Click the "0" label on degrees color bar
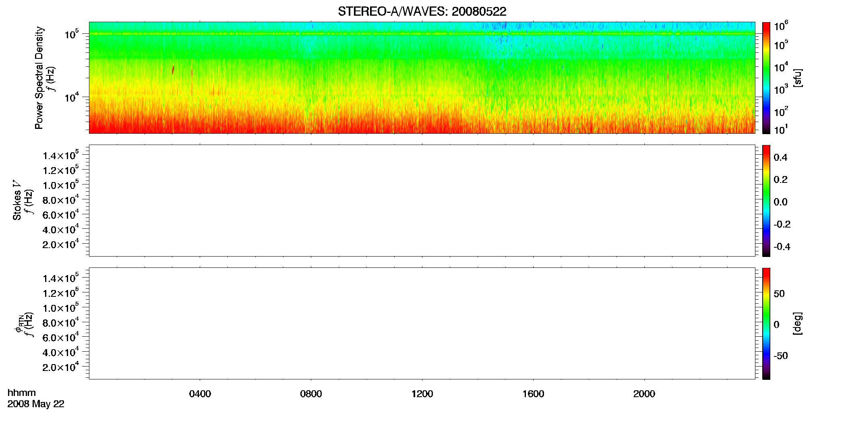The image size is (844, 435). [x=776, y=325]
